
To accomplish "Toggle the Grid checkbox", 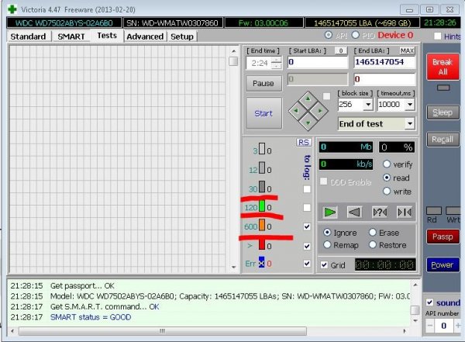I will click(x=325, y=265).
